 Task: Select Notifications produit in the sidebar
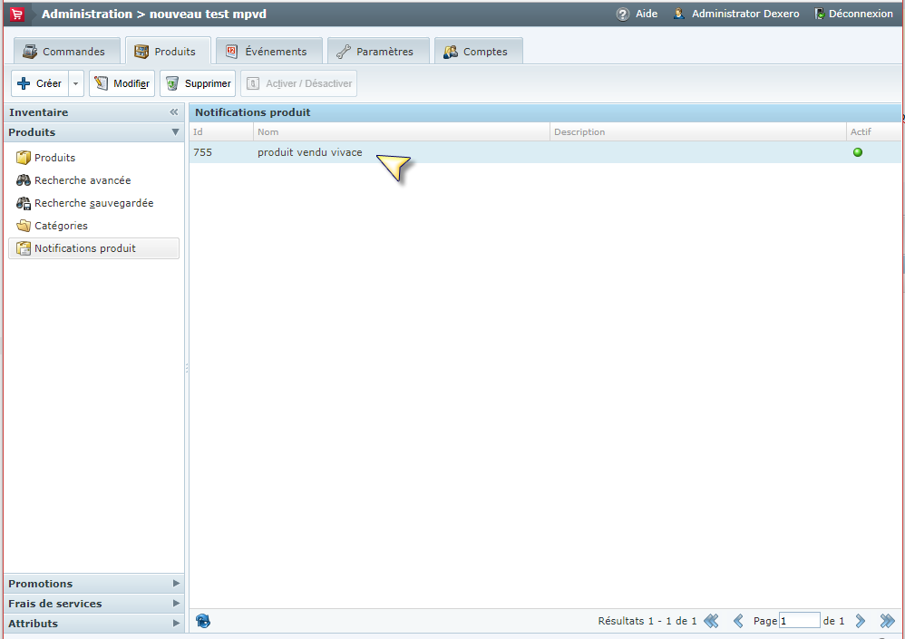(93, 248)
